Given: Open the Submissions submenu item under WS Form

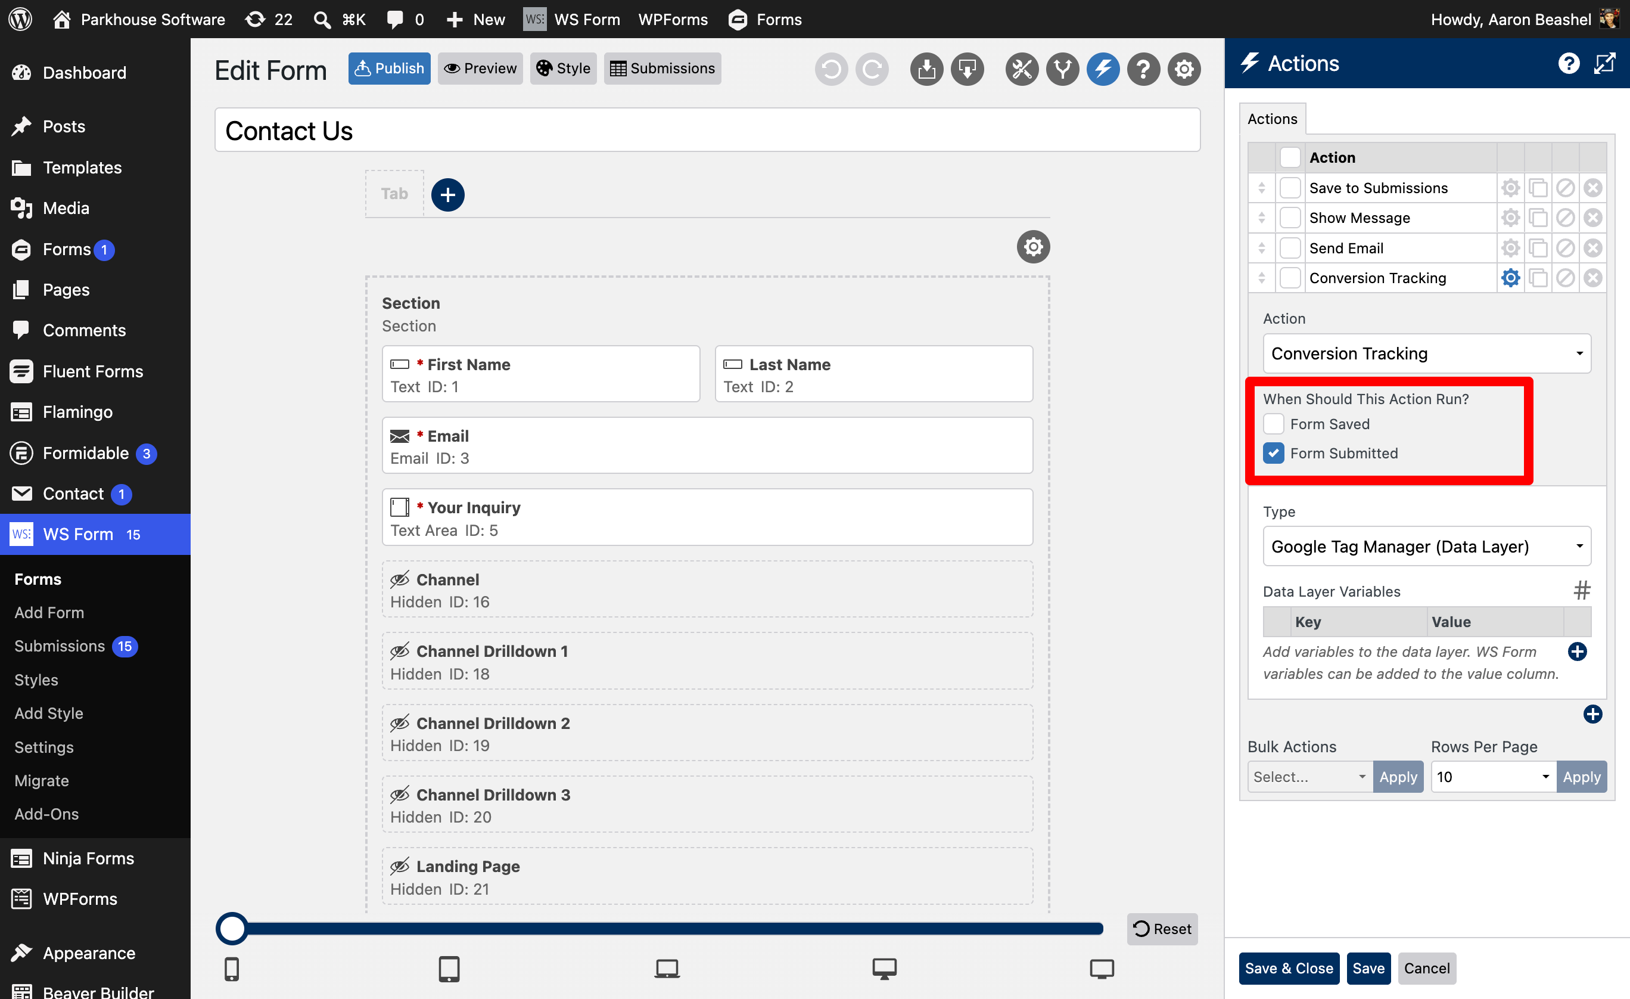Looking at the screenshot, I should coord(60,646).
